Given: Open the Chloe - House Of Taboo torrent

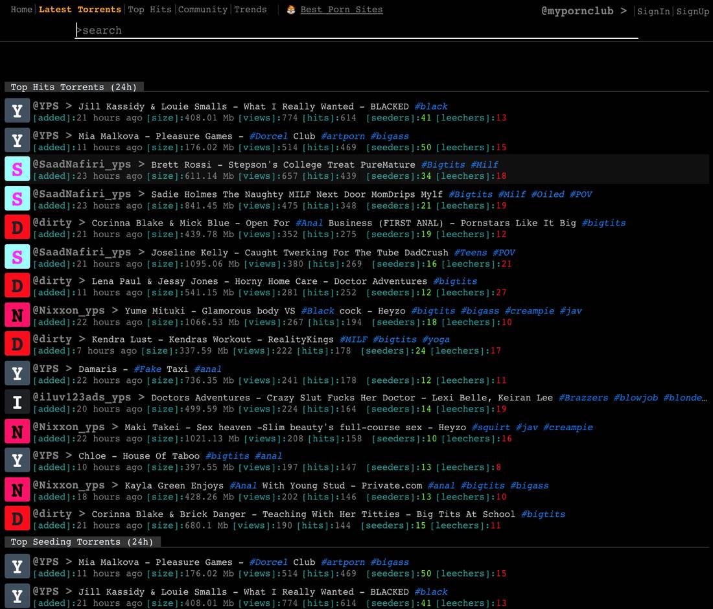Looking at the screenshot, I should point(139,456).
